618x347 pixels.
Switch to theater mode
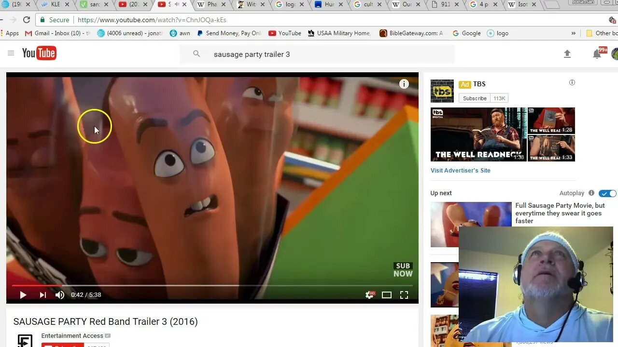coord(387,295)
